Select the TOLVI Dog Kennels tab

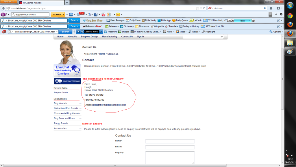[x=41, y=3]
